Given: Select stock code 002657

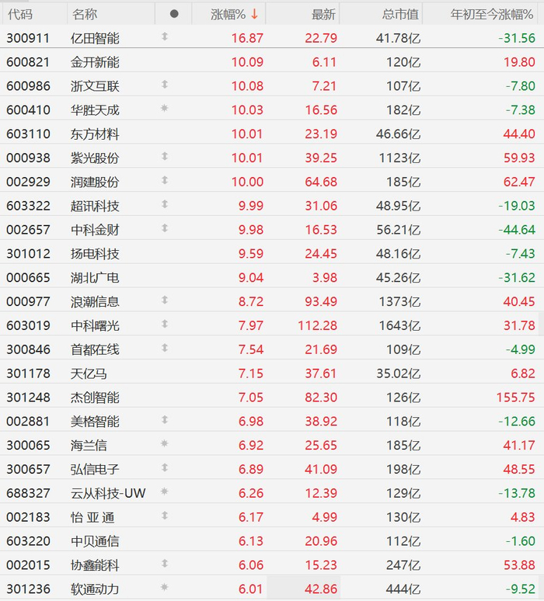Looking at the screenshot, I should [28, 230].
